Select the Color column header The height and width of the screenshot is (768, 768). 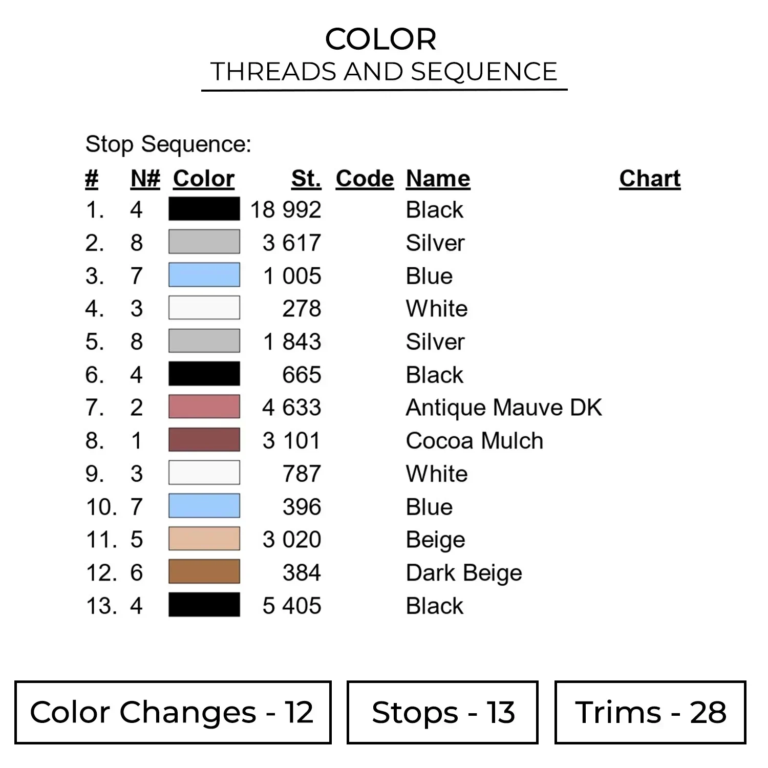[204, 179]
